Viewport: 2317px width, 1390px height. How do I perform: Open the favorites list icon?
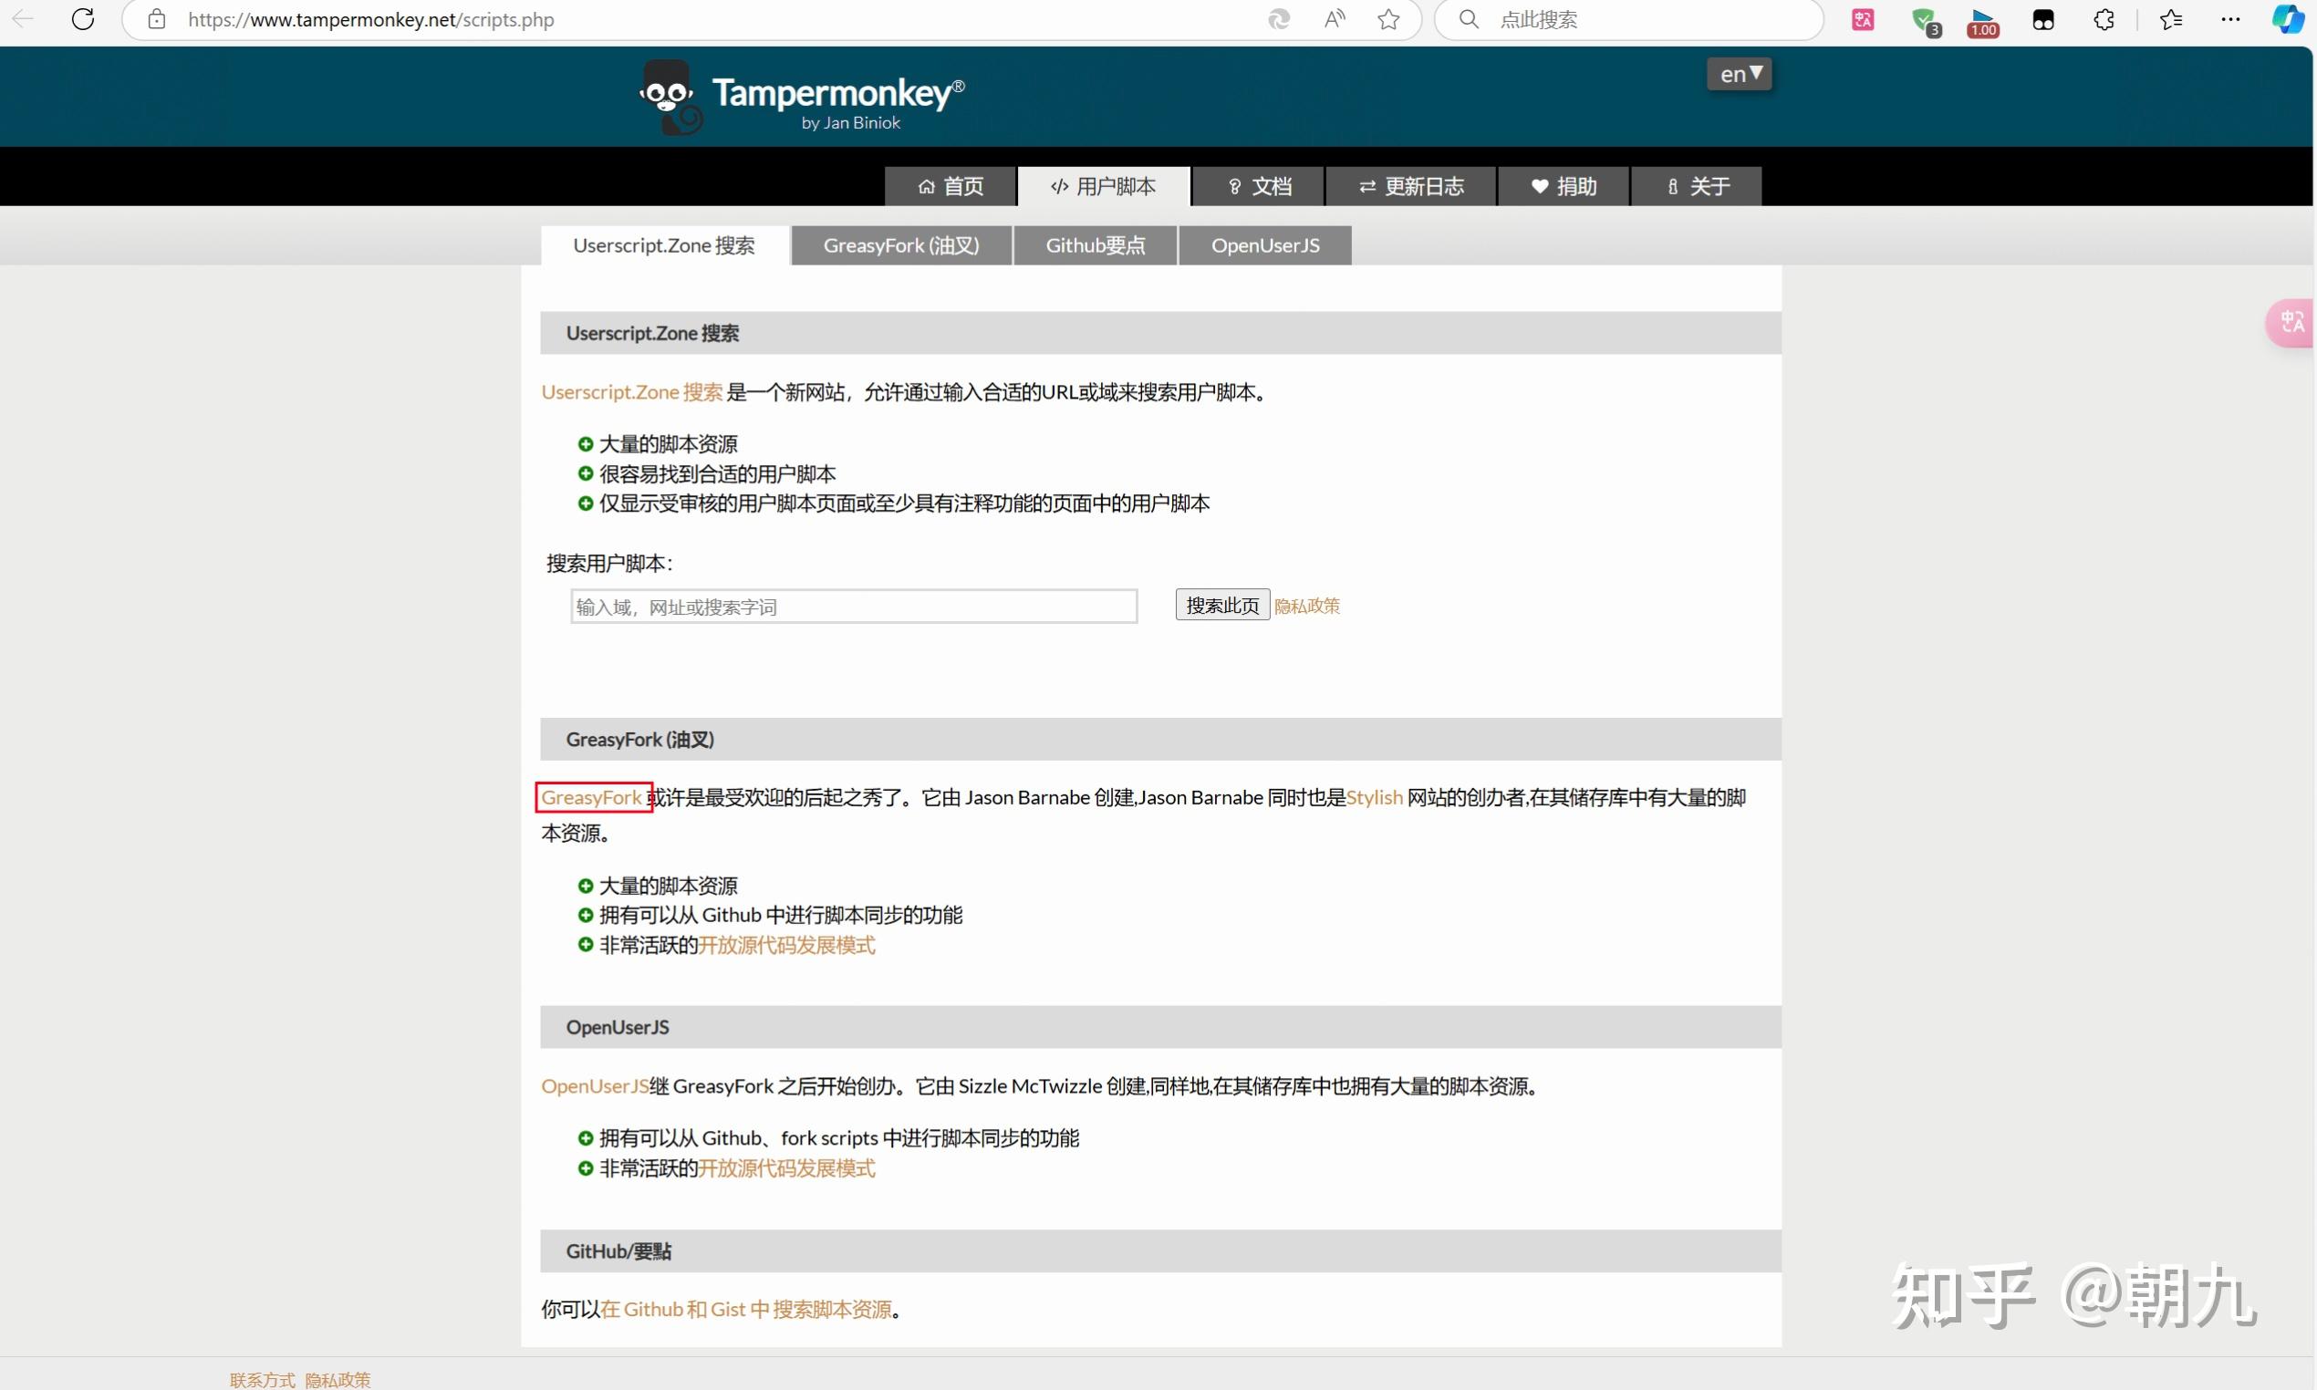click(2171, 20)
